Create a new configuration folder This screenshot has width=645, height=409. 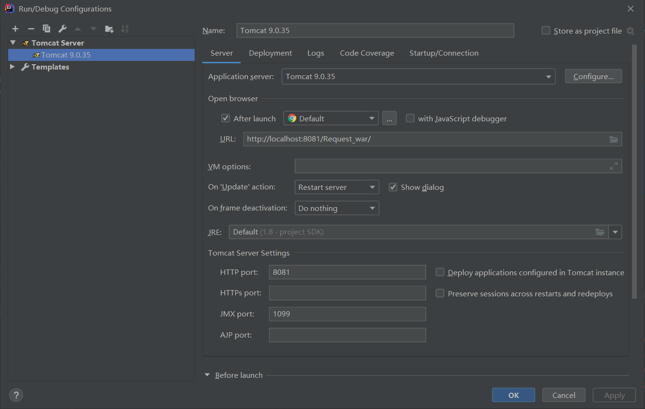point(109,29)
